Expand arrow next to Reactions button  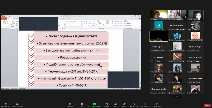[127, 104]
